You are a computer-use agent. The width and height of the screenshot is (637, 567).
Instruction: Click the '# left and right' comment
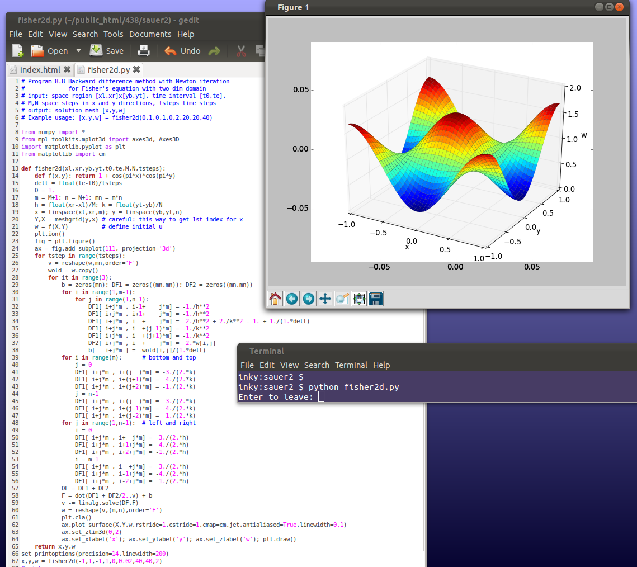point(169,423)
